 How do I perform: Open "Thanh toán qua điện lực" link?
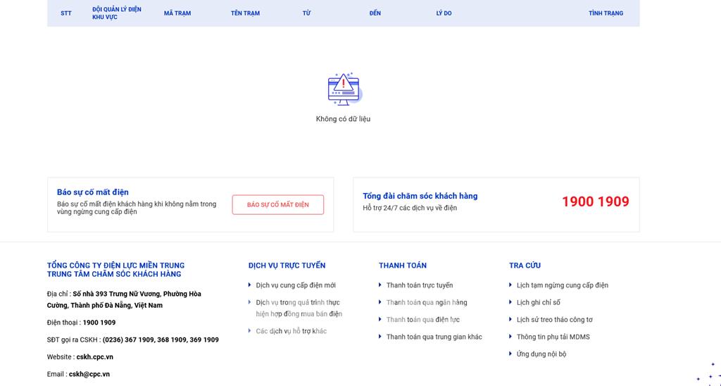pyautogui.click(x=422, y=320)
